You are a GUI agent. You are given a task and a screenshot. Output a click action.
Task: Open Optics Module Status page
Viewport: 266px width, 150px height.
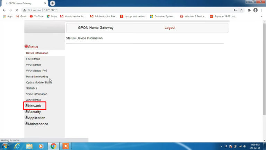point(39,83)
